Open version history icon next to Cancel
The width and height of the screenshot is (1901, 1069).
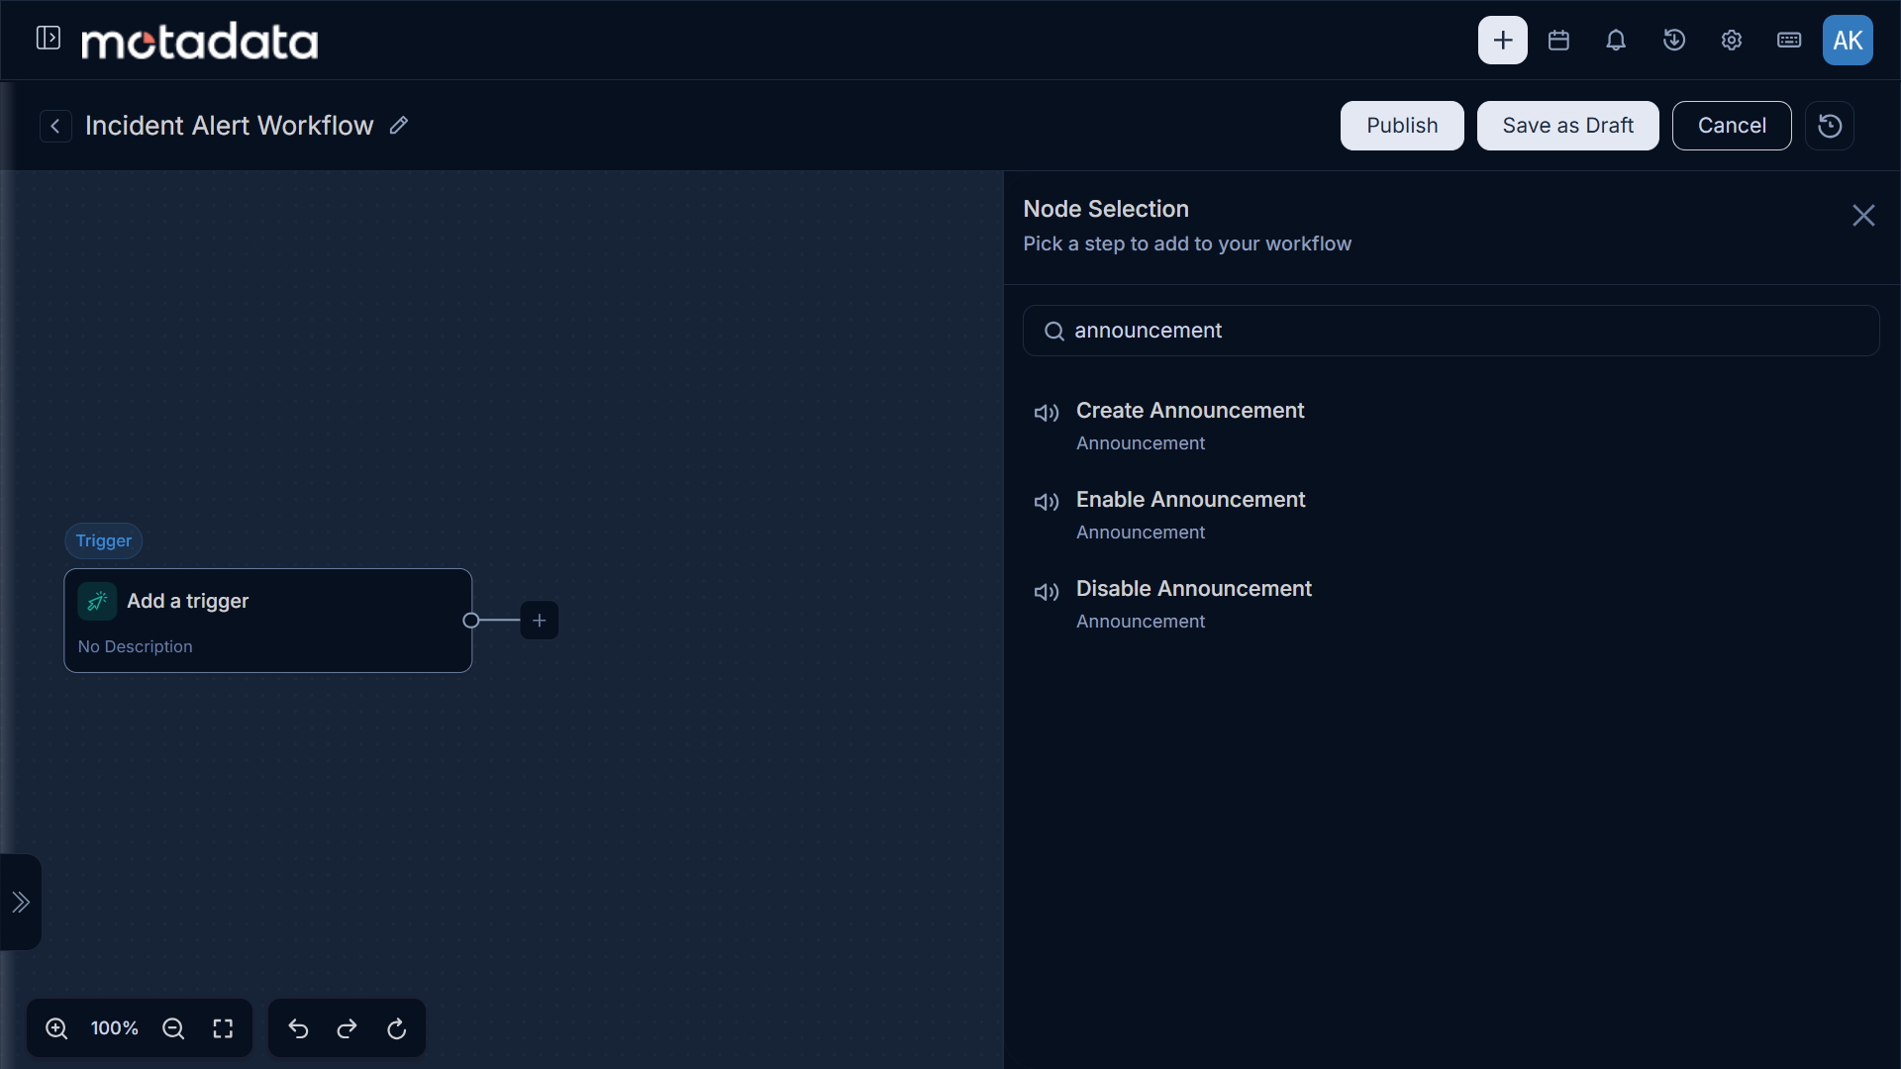[1830, 126]
